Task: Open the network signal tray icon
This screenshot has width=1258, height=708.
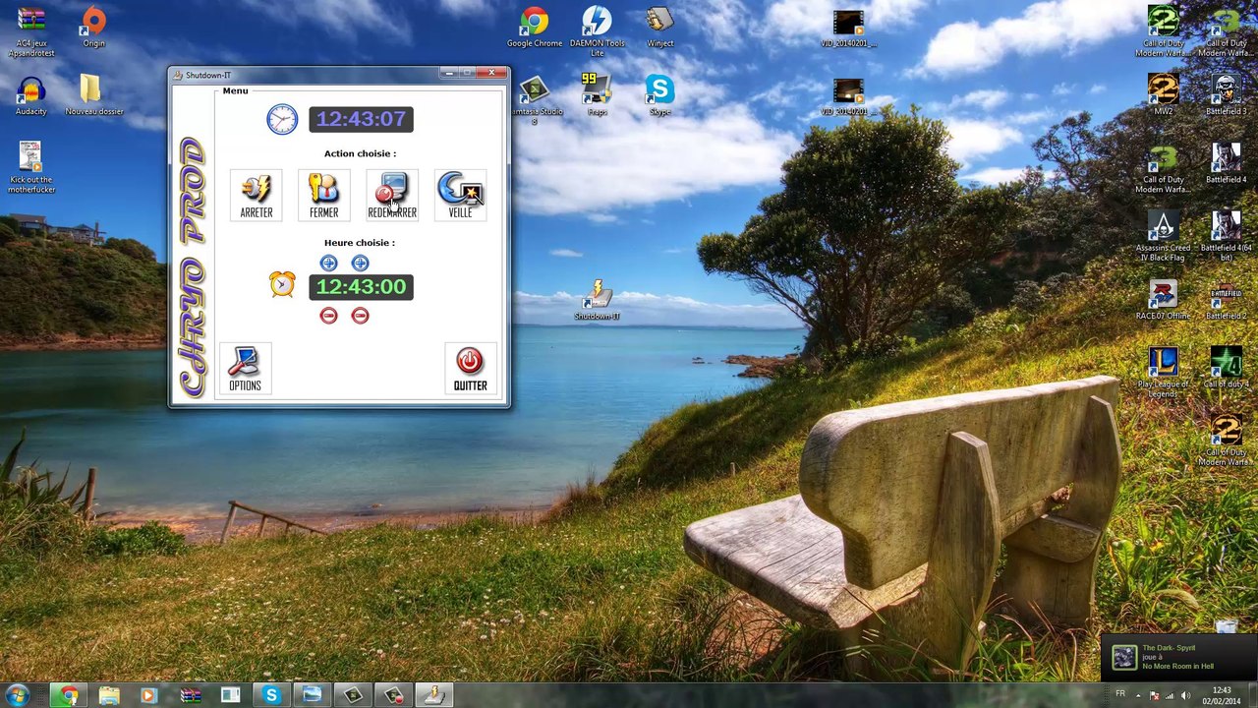Action: click(x=1169, y=695)
